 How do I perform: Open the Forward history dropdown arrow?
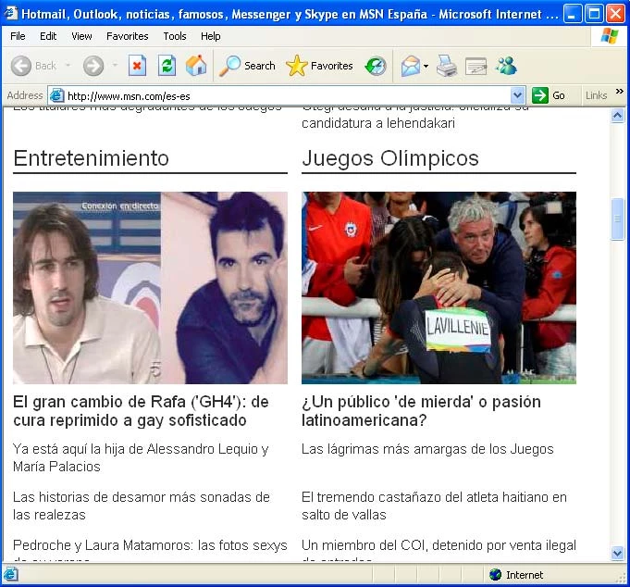115,65
